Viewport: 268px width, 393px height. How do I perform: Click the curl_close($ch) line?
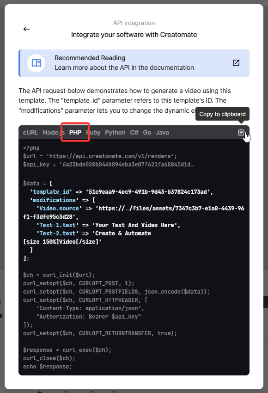(x=49, y=358)
